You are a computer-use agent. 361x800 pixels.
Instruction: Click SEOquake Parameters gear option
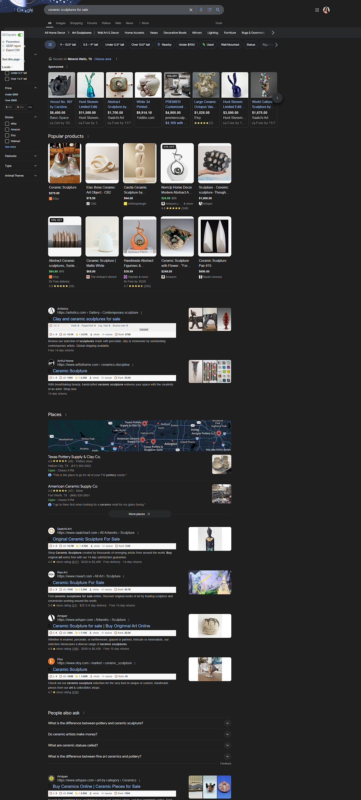[x=11, y=42]
